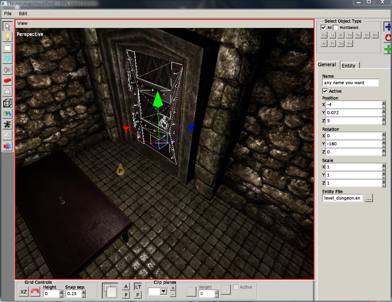Click the red rotate mode icon

[388, 38]
